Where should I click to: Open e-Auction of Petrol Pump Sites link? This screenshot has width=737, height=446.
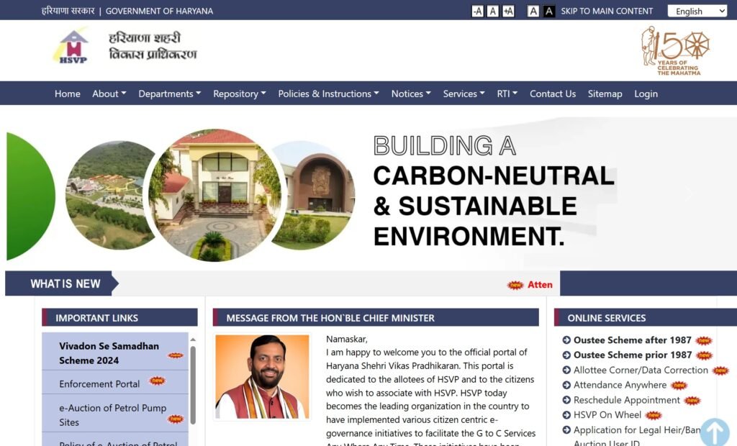[113, 415]
